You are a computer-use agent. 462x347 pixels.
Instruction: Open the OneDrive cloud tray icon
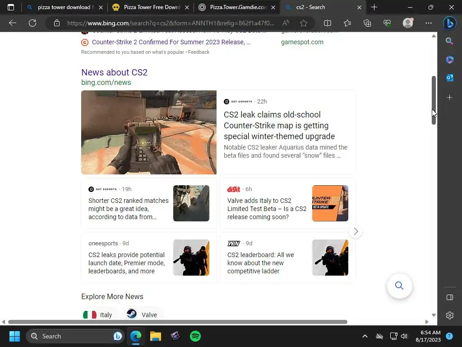[x=379, y=336]
